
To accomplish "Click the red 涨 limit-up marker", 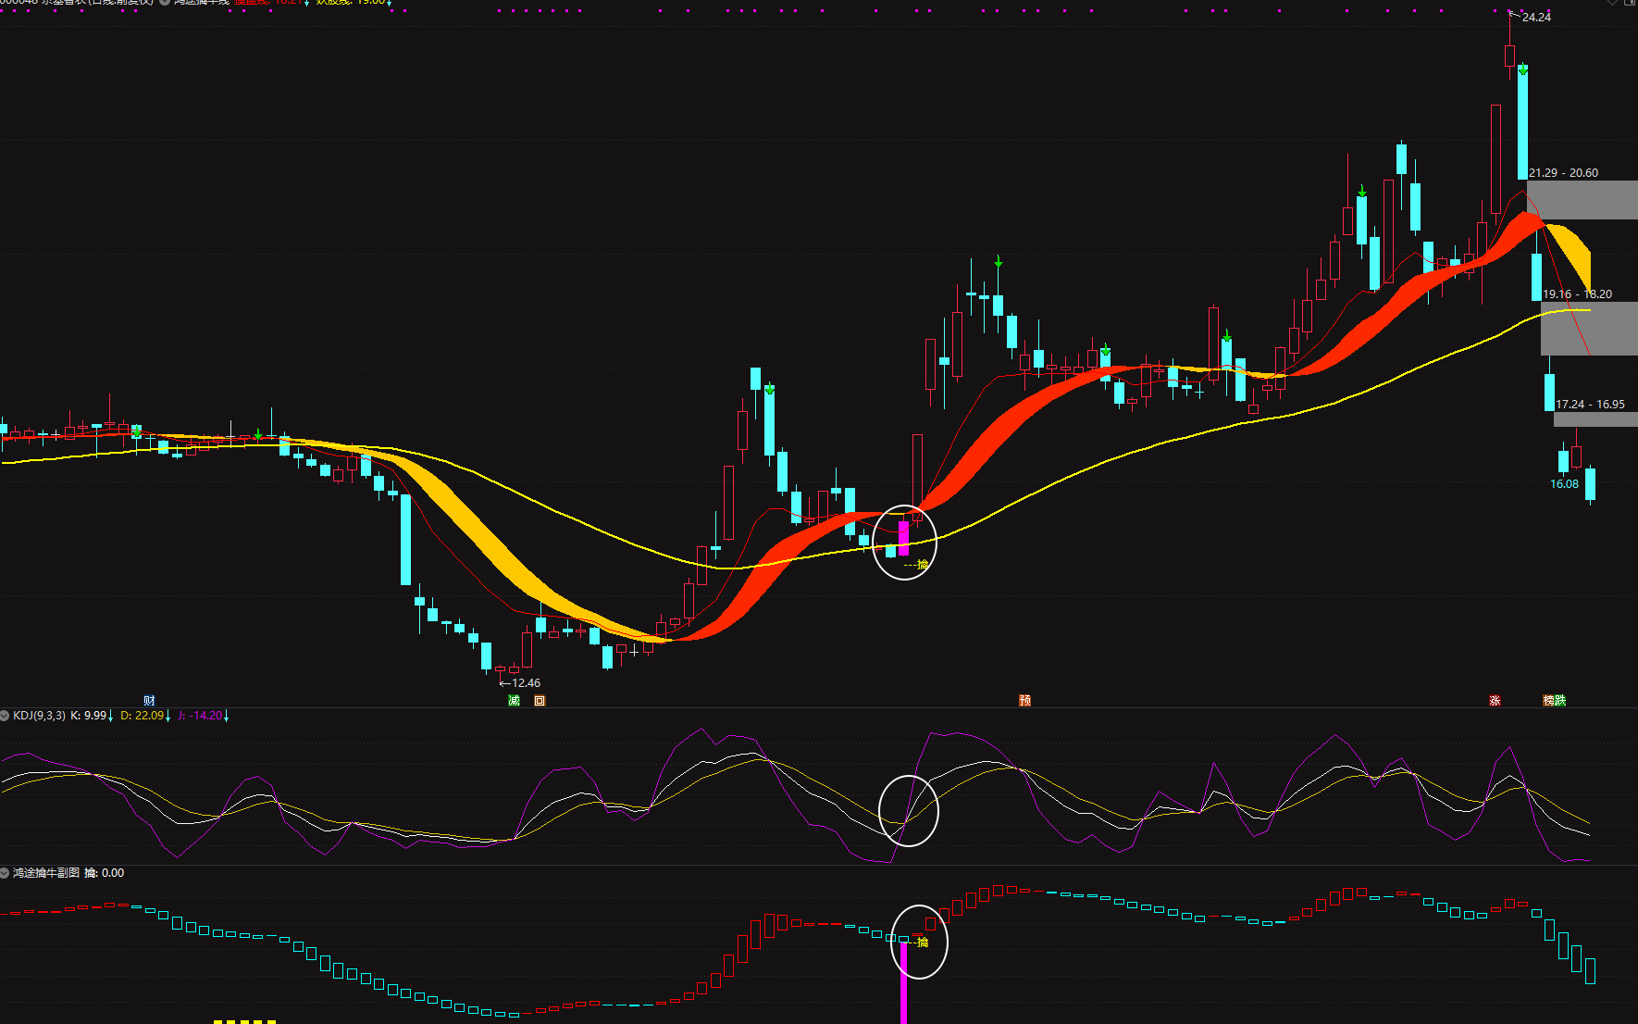I will [1495, 701].
